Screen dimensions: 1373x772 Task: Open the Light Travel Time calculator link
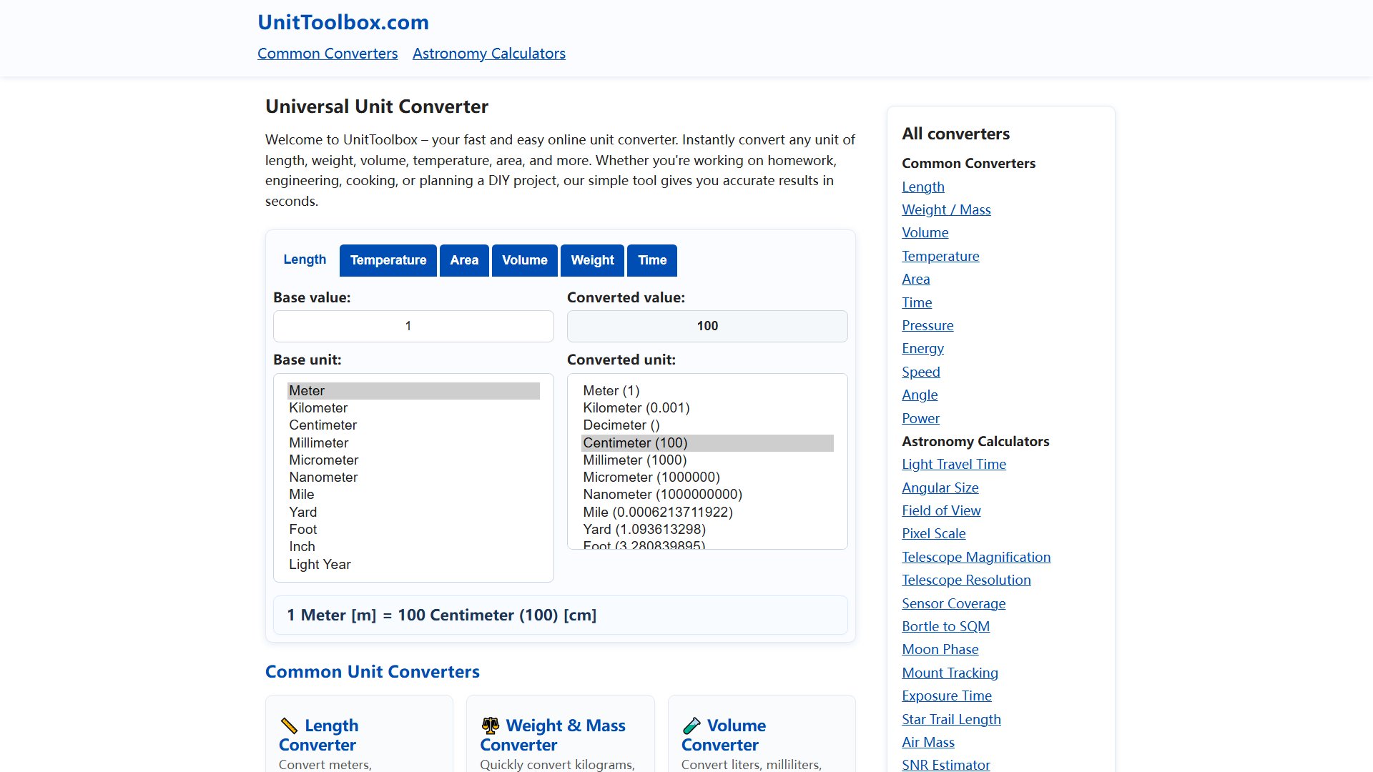coord(954,465)
